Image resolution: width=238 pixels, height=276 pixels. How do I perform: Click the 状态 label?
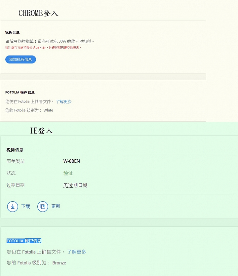[x=11, y=173]
